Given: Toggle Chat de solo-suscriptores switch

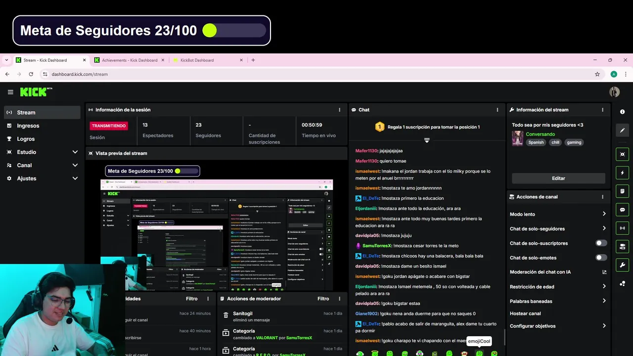Looking at the screenshot, I should click(601, 243).
